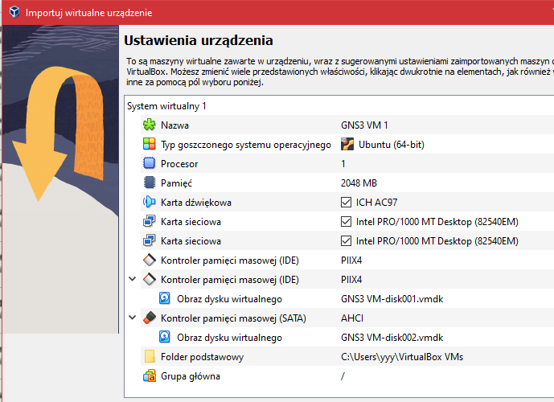Image resolution: width=554 pixels, height=402 pixels.
Task: Disable the ICH AC97 sound card checkbox
Action: (347, 202)
